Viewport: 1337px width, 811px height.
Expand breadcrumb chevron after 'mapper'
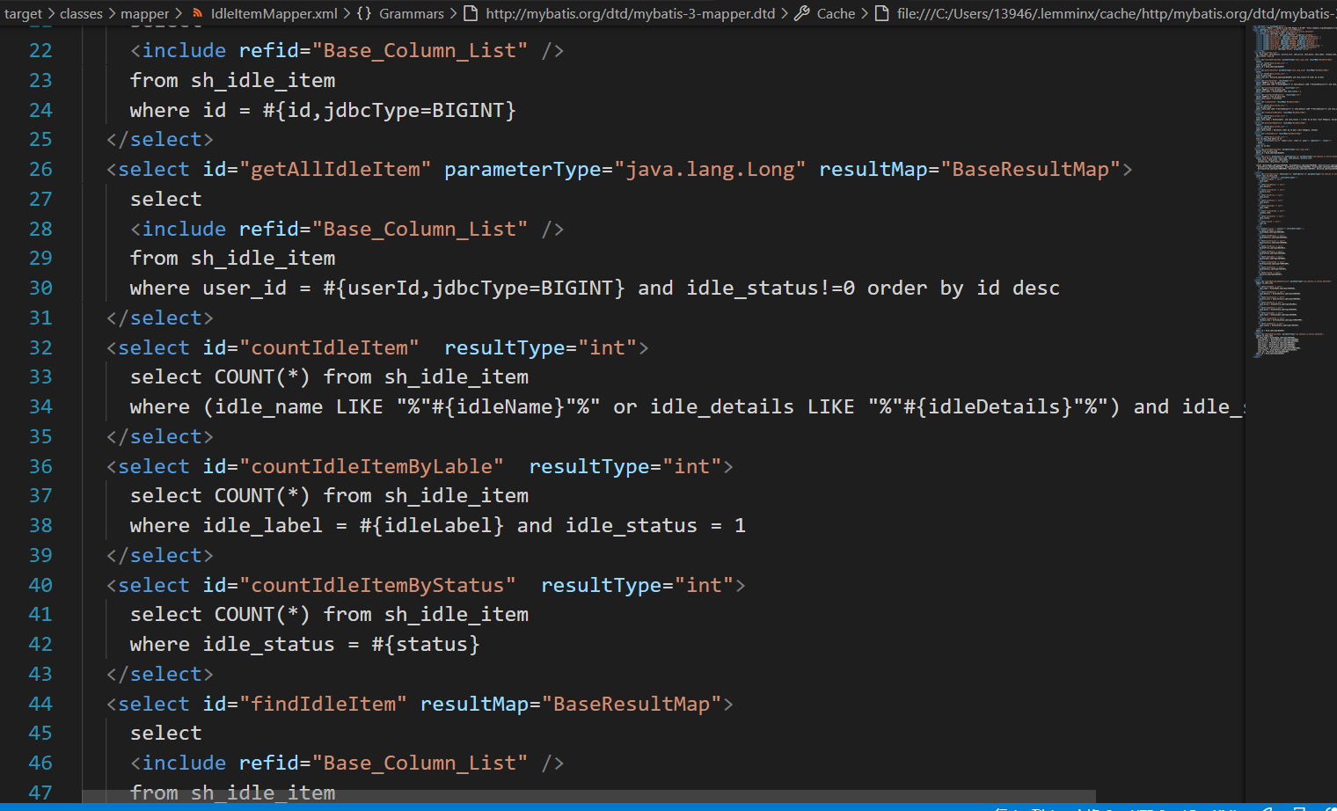pyautogui.click(x=179, y=13)
